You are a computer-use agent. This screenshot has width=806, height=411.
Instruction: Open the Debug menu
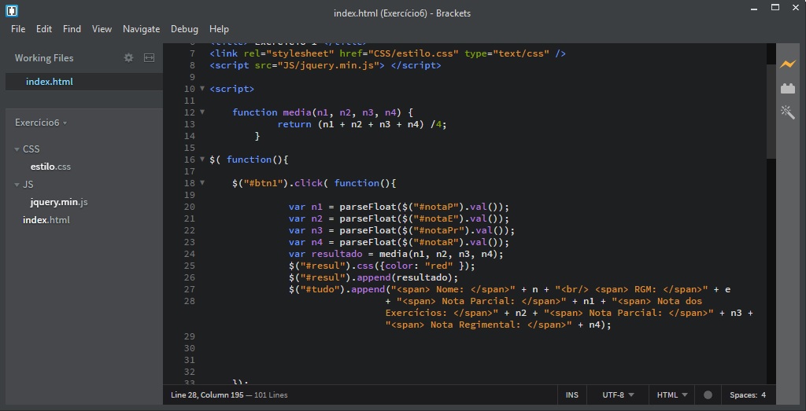point(184,29)
